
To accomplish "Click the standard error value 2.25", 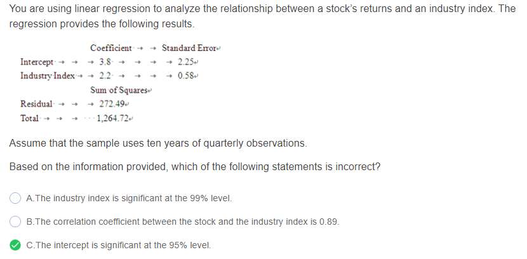I will point(188,62).
